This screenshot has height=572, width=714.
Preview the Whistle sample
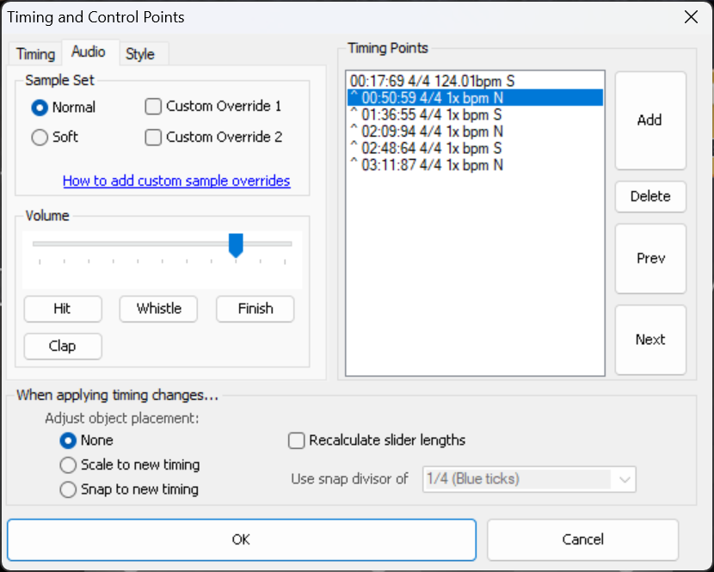[x=158, y=309]
